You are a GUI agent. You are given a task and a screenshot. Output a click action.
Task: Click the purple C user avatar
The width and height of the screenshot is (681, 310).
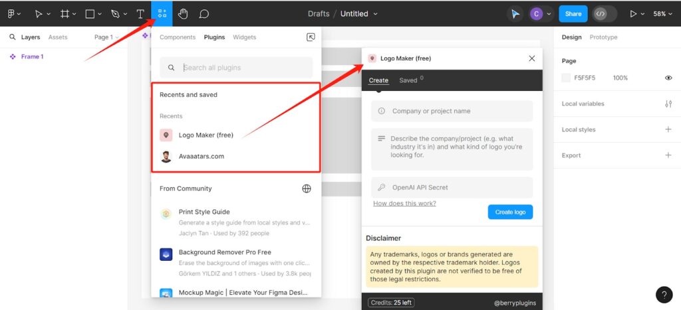pyautogui.click(x=536, y=14)
